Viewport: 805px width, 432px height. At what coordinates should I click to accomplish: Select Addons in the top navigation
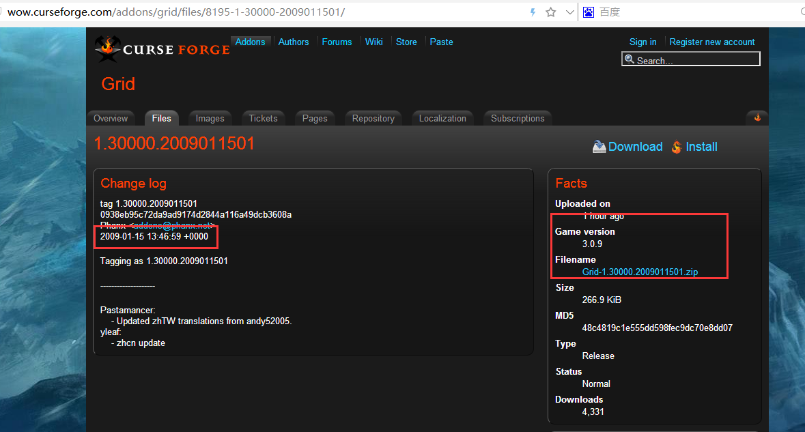point(250,42)
